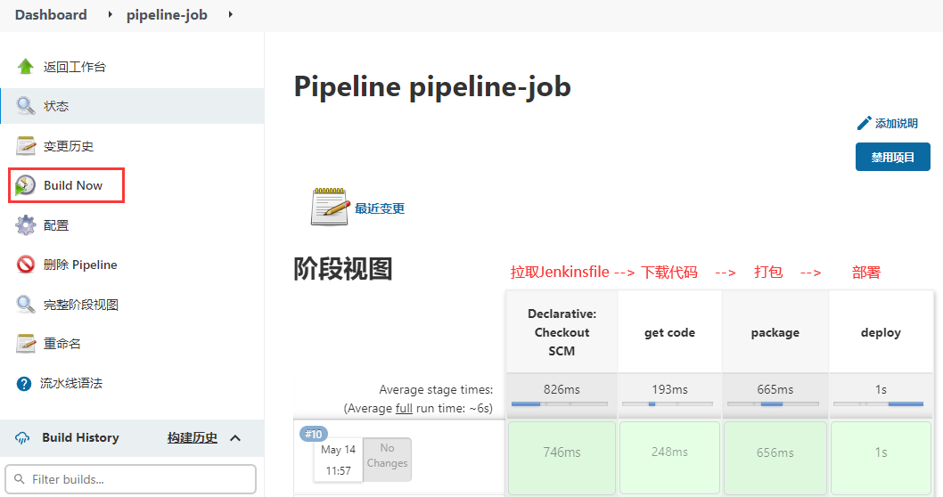
Task: Open pipeline-job in the breadcrumb
Action: [x=167, y=15]
